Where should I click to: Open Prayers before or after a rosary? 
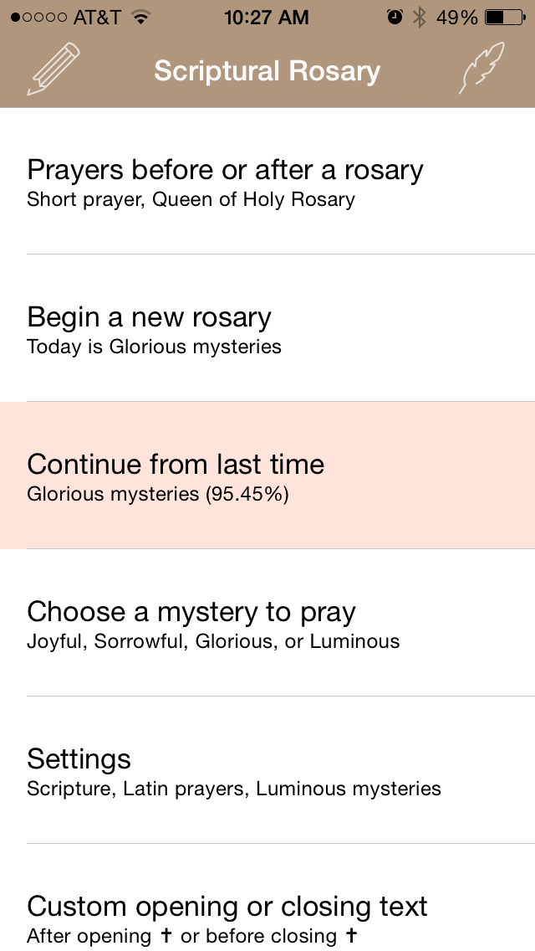pos(225,170)
